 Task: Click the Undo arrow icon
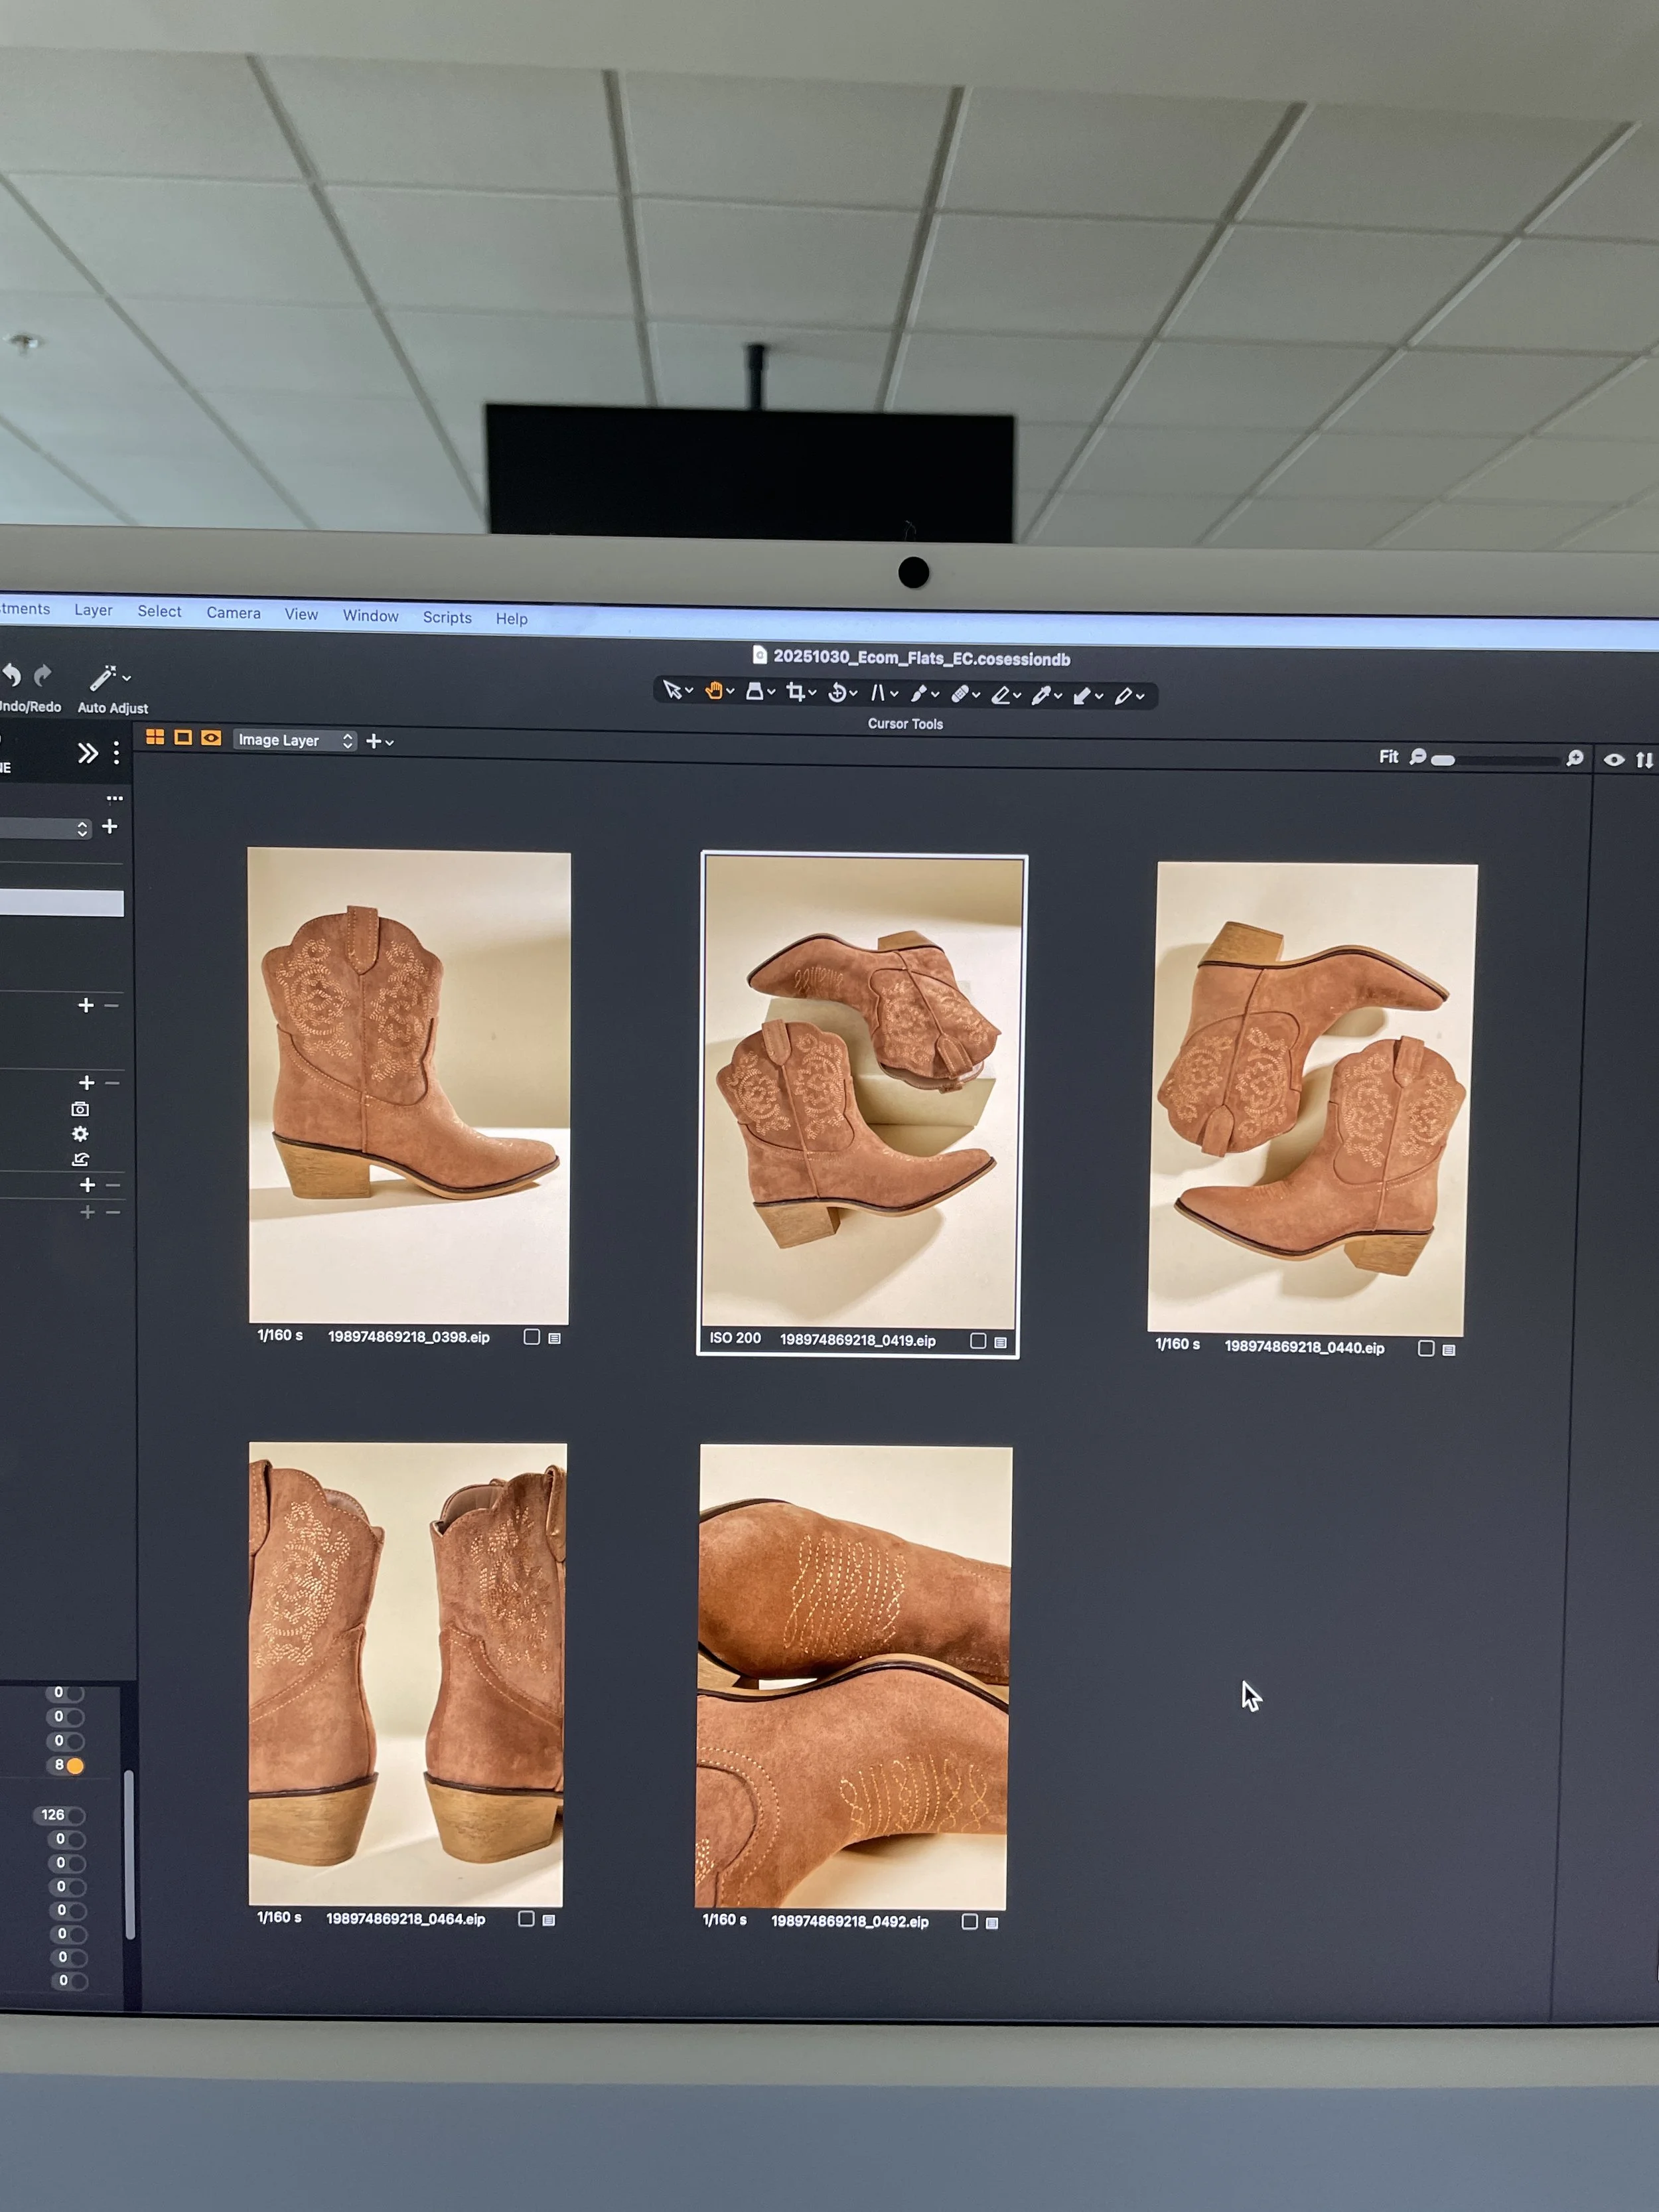12,675
